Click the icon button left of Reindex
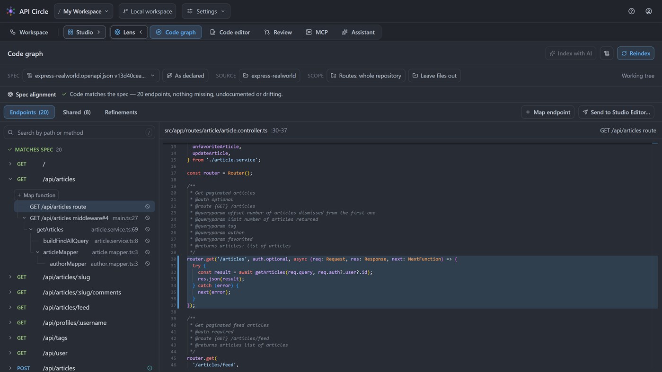 [x=607, y=53]
